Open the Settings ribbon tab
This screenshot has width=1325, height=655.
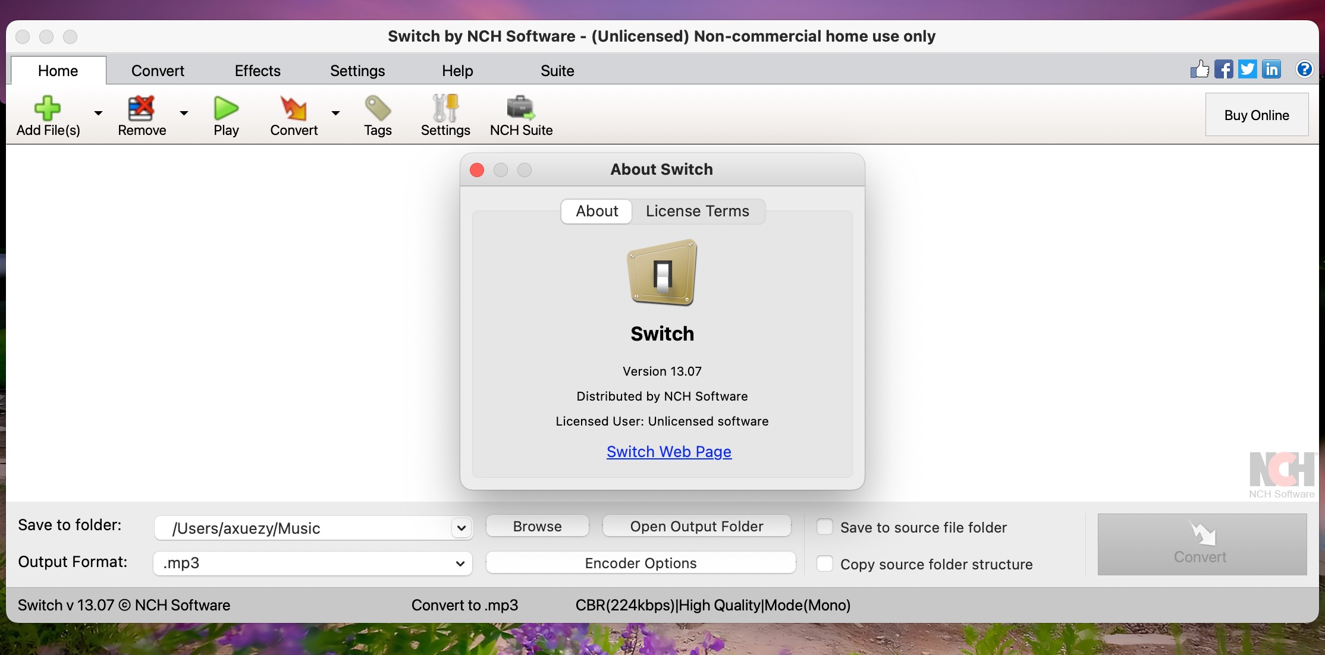[x=357, y=71]
